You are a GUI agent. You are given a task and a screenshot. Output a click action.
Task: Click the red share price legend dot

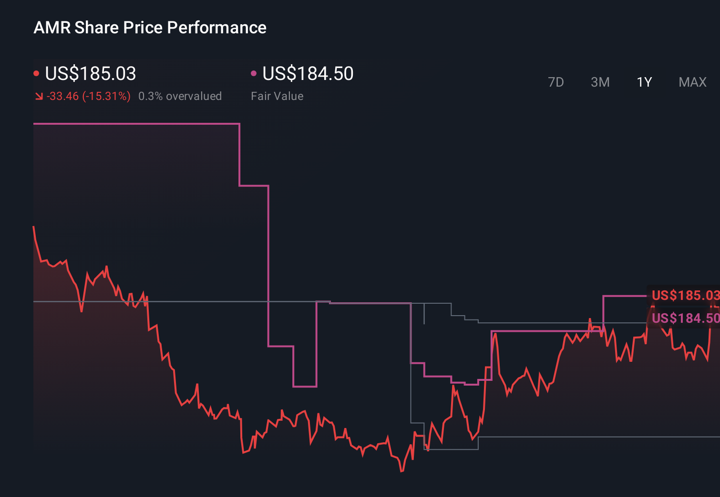(36, 72)
